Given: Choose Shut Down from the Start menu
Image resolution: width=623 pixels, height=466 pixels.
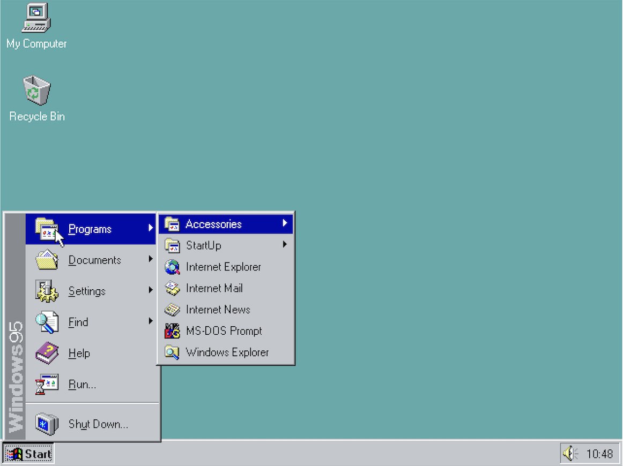Looking at the screenshot, I should tap(98, 424).
